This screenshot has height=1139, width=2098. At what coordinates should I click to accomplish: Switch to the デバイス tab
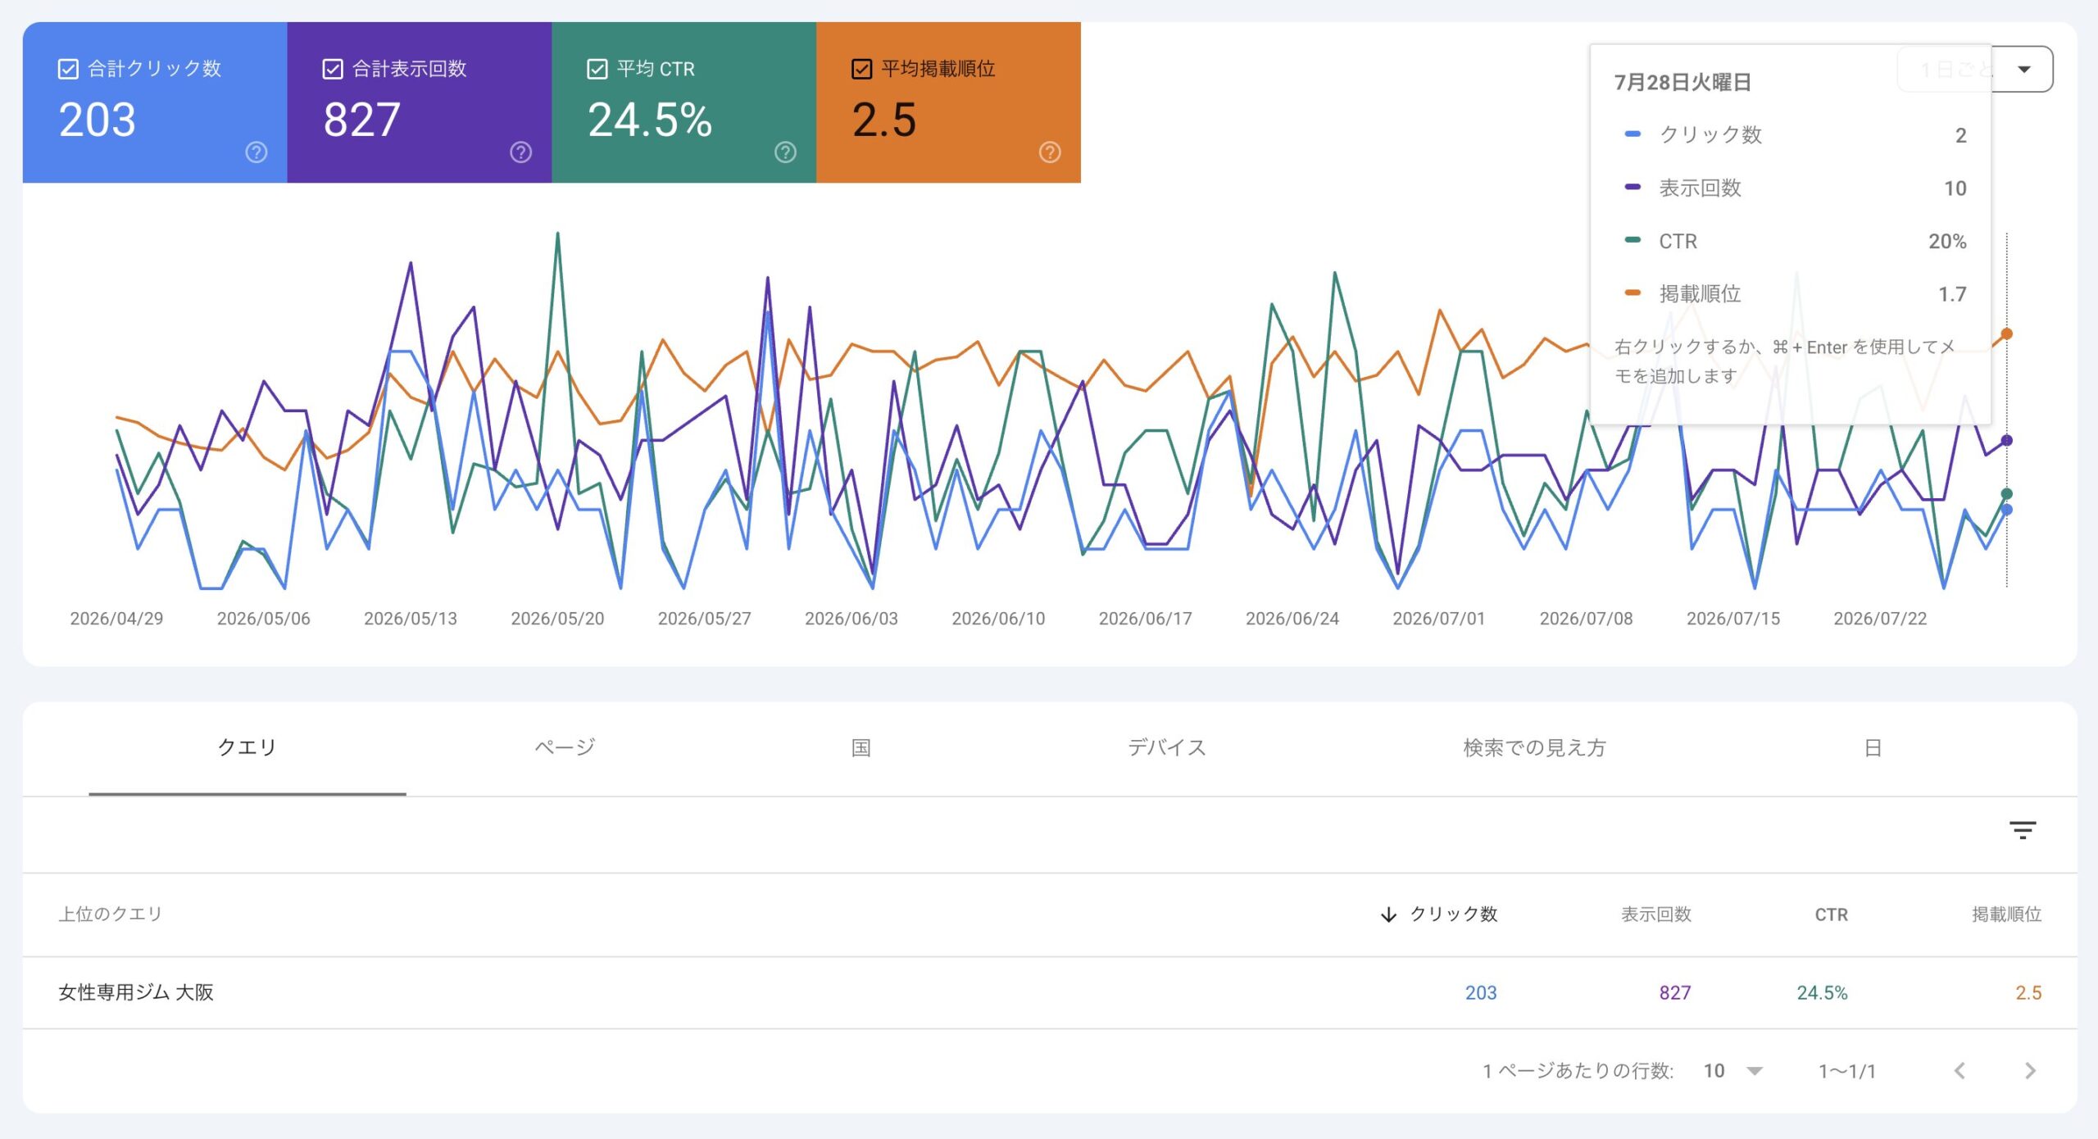click(1167, 747)
